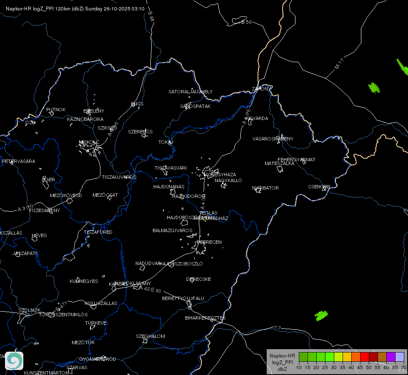The width and height of the screenshot is (408, 375).
Task: Click the DERECSKE city label
Action: click(x=199, y=279)
